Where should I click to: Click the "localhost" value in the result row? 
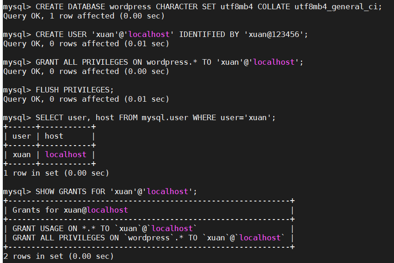tap(66, 154)
